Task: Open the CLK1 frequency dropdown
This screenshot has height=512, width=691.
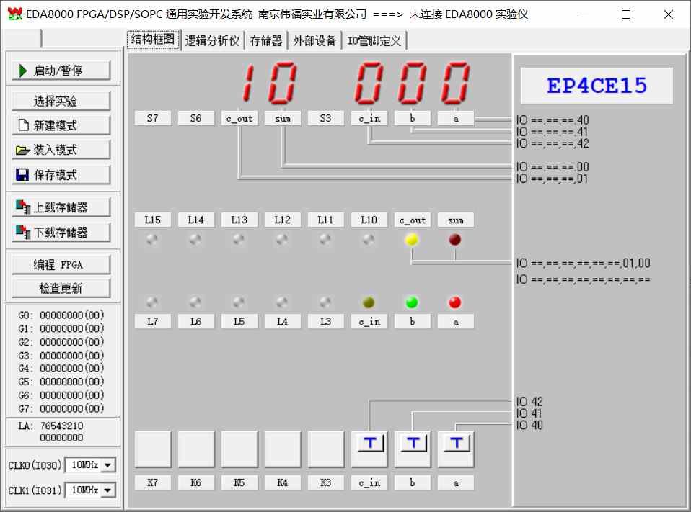Action: point(108,490)
